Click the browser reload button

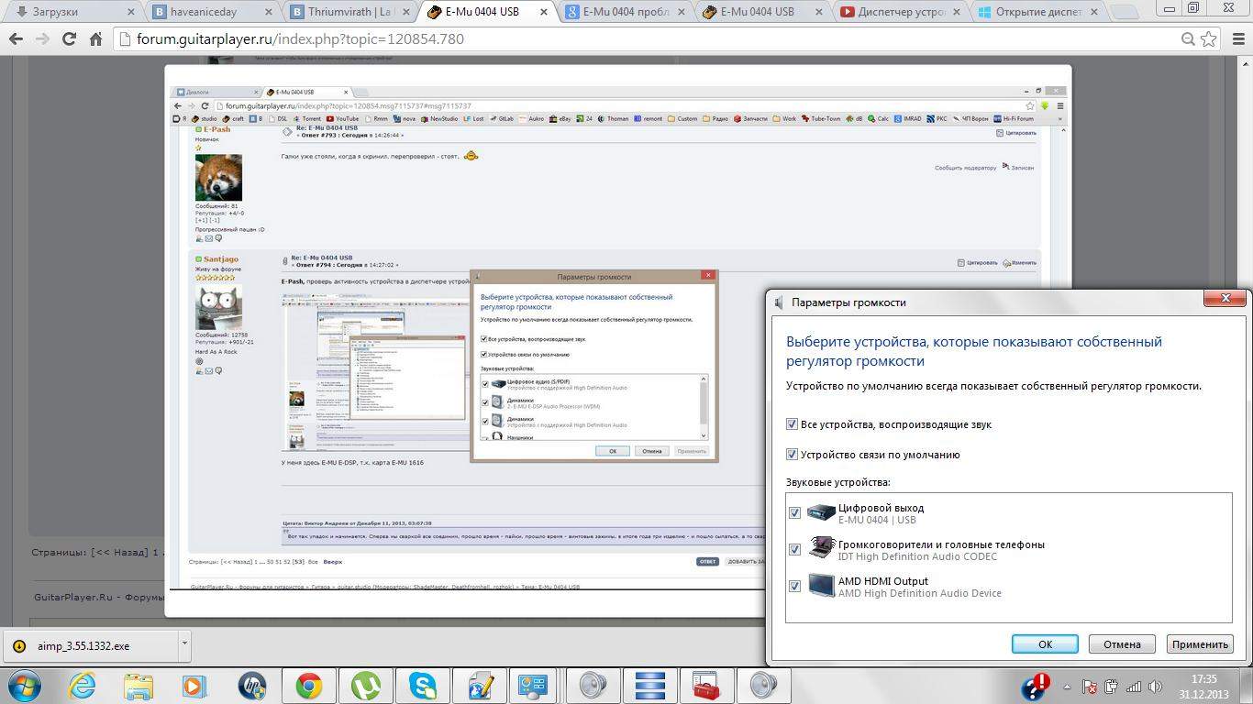69,39
